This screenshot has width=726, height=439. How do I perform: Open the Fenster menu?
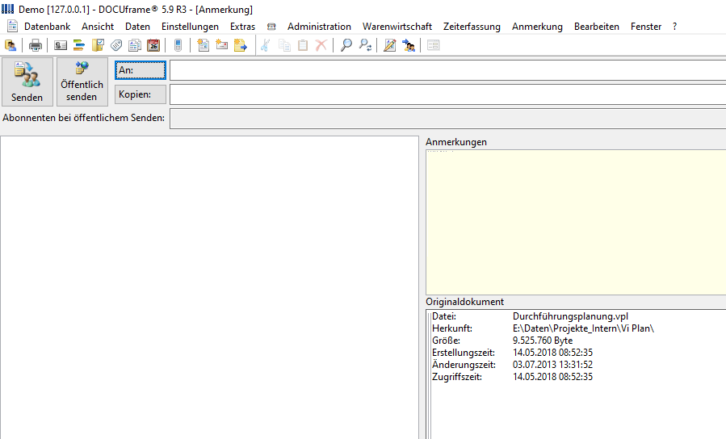click(646, 27)
